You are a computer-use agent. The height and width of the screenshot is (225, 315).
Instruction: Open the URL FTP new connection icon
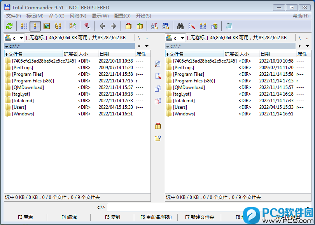(166, 26)
